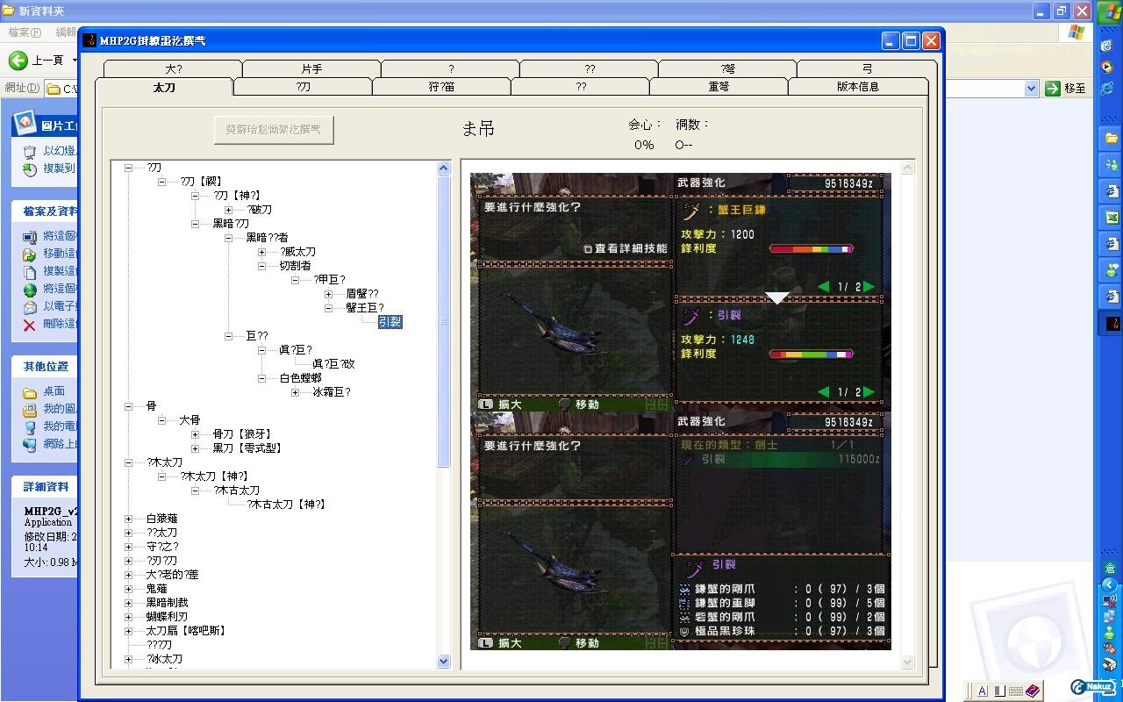Click the rename file icon in the sidebar
The height and width of the screenshot is (702, 1123).
(30, 236)
